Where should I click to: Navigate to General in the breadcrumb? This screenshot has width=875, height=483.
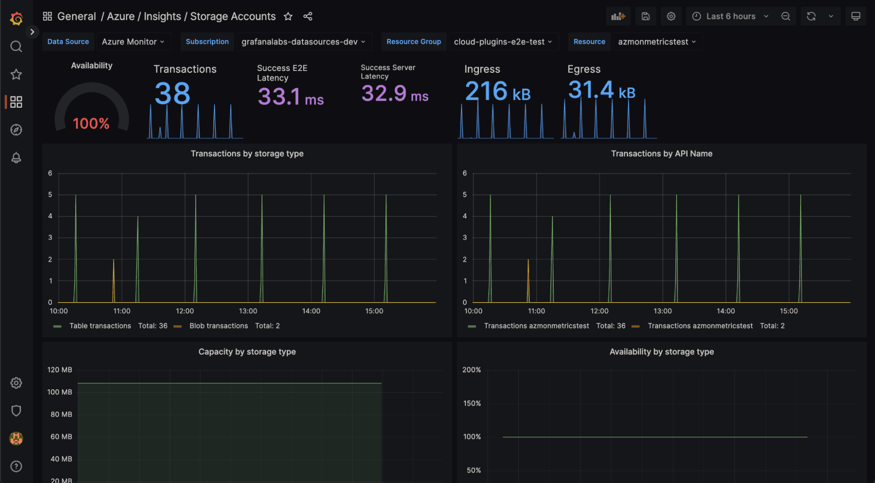(77, 16)
